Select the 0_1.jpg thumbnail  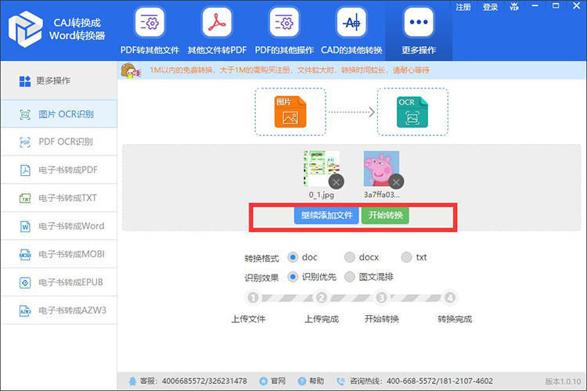322,168
